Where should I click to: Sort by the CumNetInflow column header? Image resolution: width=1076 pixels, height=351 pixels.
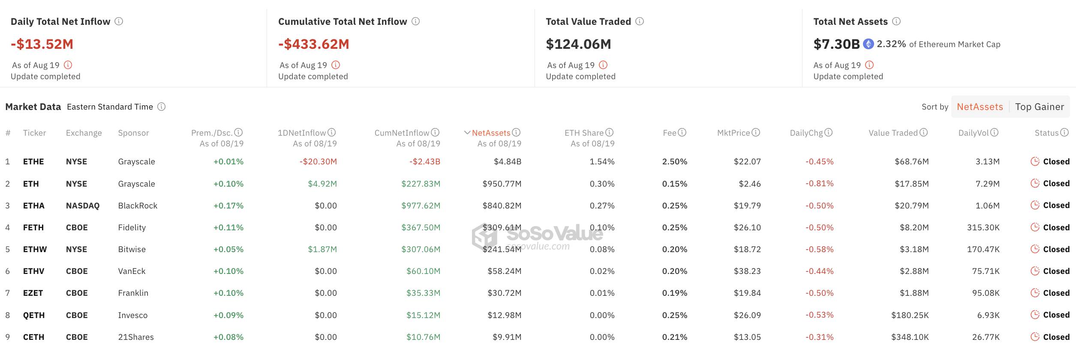coord(402,133)
